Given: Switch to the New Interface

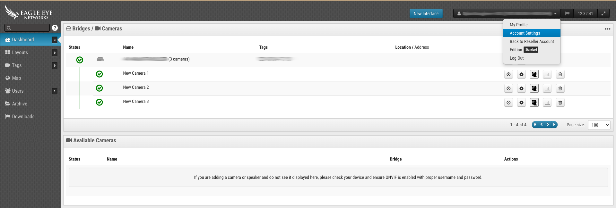Looking at the screenshot, I should point(426,13).
